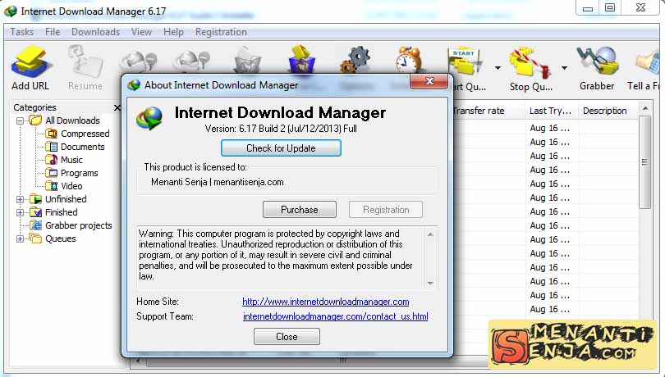The height and width of the screenshot is (377, 665).
Task: Select the Grabber projects item
Action: pos(79,225)
